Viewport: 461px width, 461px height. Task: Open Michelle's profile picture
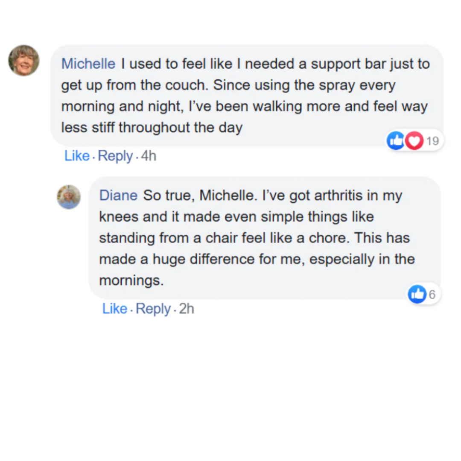coord(24,61)
